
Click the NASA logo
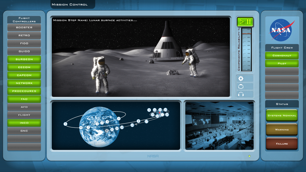coord(282,30)
